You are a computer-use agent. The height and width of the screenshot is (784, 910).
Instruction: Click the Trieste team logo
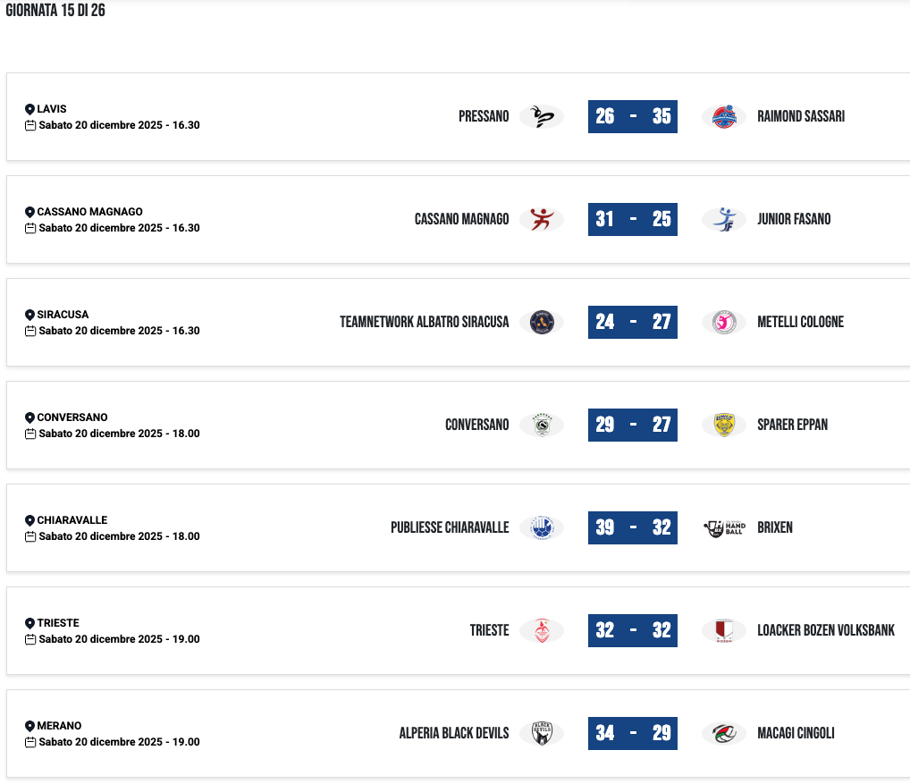(x=542, y=630)
